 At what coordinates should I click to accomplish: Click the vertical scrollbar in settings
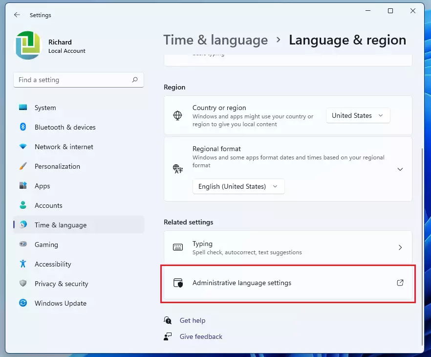click(x=422, y=246)
